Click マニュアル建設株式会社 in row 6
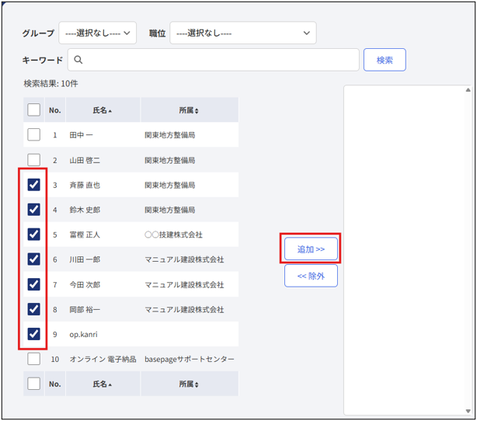Image resolution: width=477 pixels, height=421 pixels. 184,259
